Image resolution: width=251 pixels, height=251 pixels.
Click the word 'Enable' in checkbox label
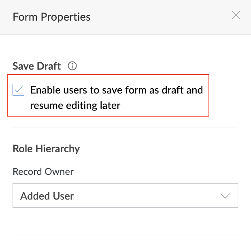(45, 90)
